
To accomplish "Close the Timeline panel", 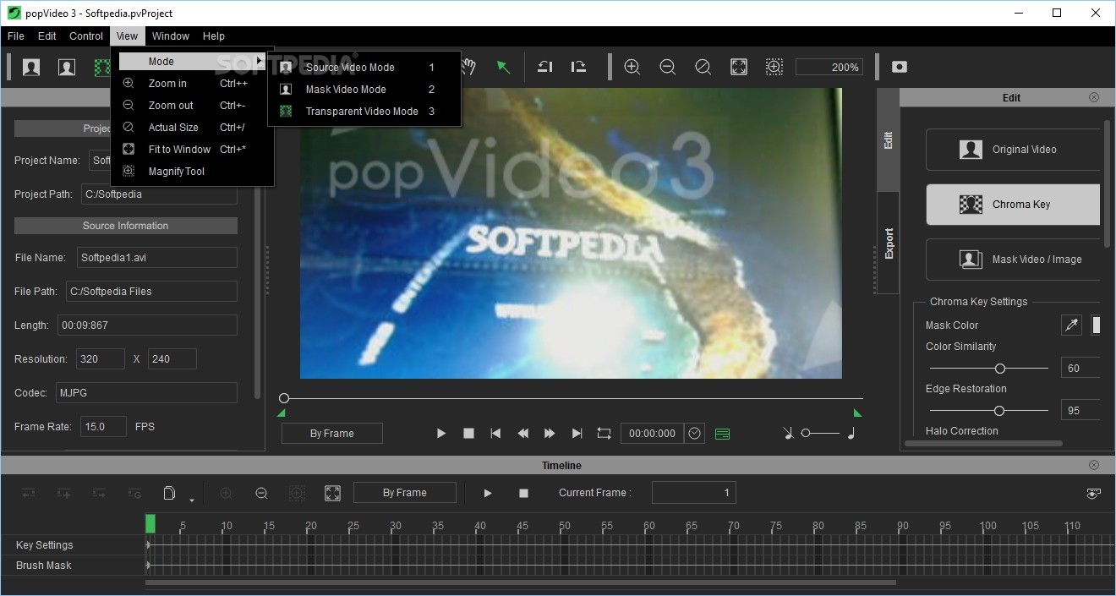I will pos(1094,465).
